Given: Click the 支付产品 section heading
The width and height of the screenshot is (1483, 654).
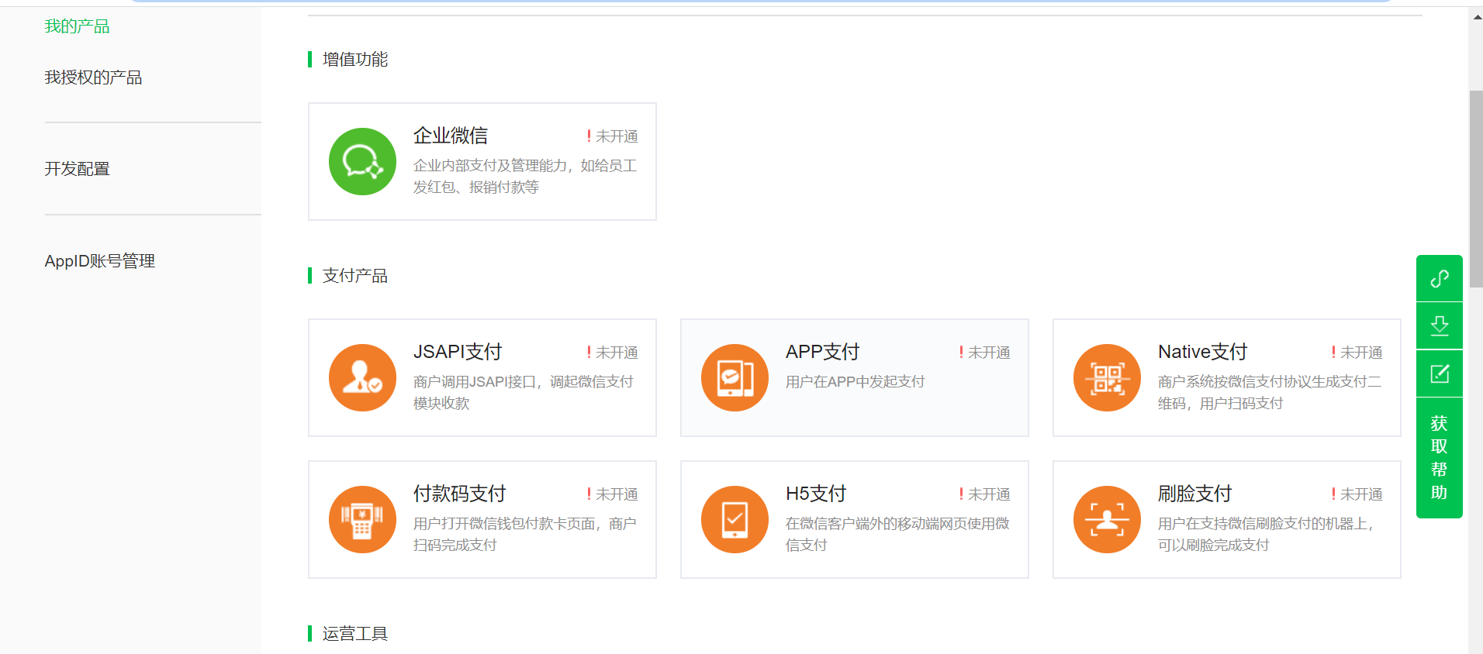Looking at the screenshot, I should click(x=355, y=276).
